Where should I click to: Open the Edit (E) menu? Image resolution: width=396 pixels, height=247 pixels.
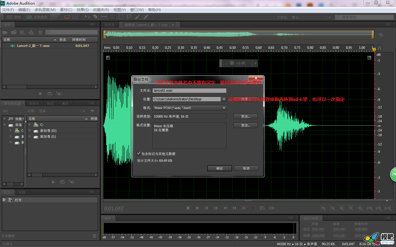coord(24,10)
